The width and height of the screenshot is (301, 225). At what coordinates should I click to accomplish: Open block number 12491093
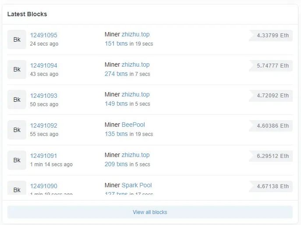click(x=43, y=96)
